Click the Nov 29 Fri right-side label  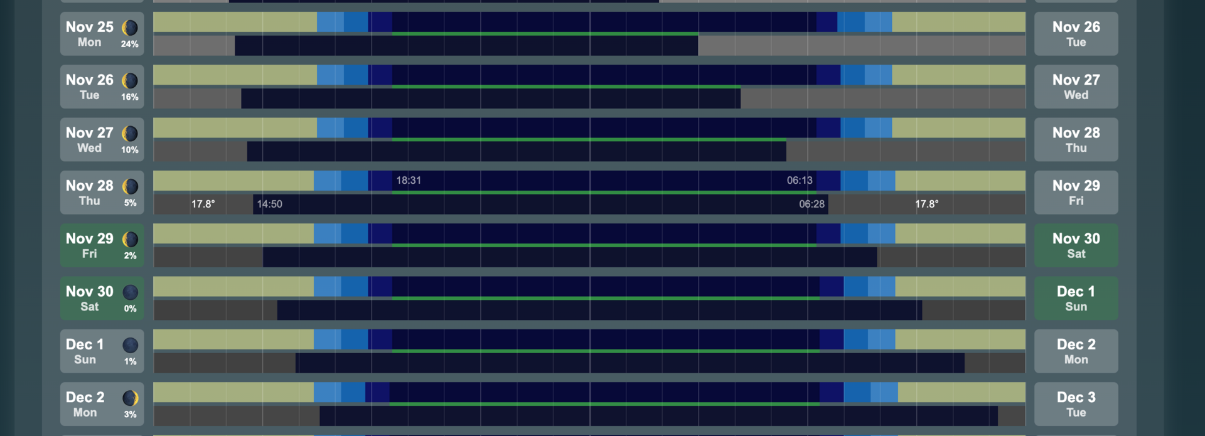(x=1076, y=193)
